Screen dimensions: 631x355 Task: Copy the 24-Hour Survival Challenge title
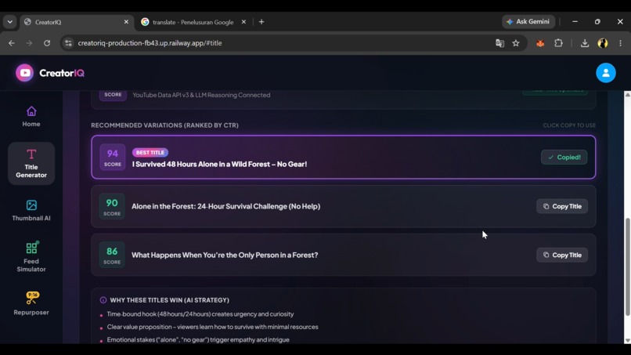click(x=562, y=206)
